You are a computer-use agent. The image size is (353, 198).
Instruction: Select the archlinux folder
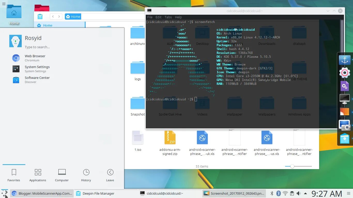click(138, 36)
